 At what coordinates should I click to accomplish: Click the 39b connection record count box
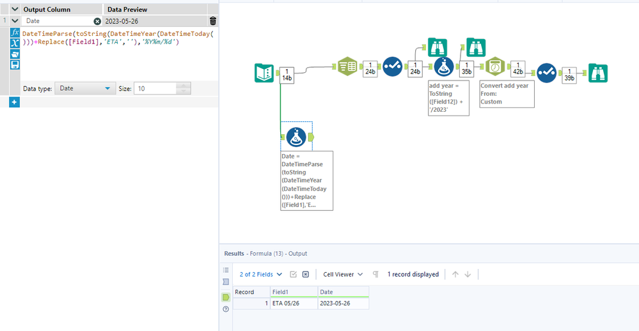pos(569,75)
